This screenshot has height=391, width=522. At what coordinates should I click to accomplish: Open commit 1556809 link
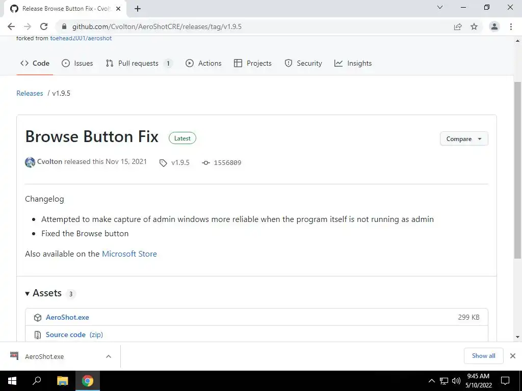pos(227,163)
